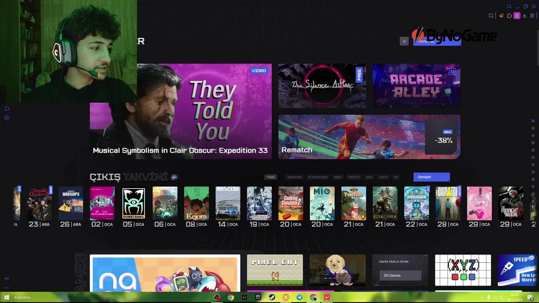Click the Oturum aç sign-in button
Viewport: 539px width, 303px height.
point(437,41)
